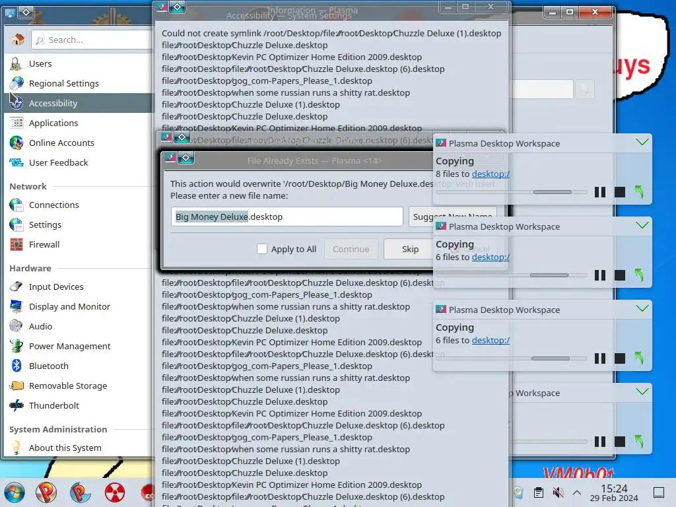The width and height of the screenshot is (676, 507).
Task: Expand hidden system tray icons arrow
Action: [577, 492]
